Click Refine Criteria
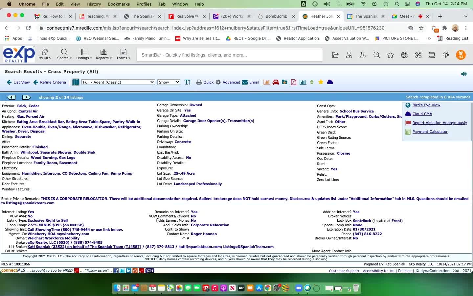 tap(50, 82)
